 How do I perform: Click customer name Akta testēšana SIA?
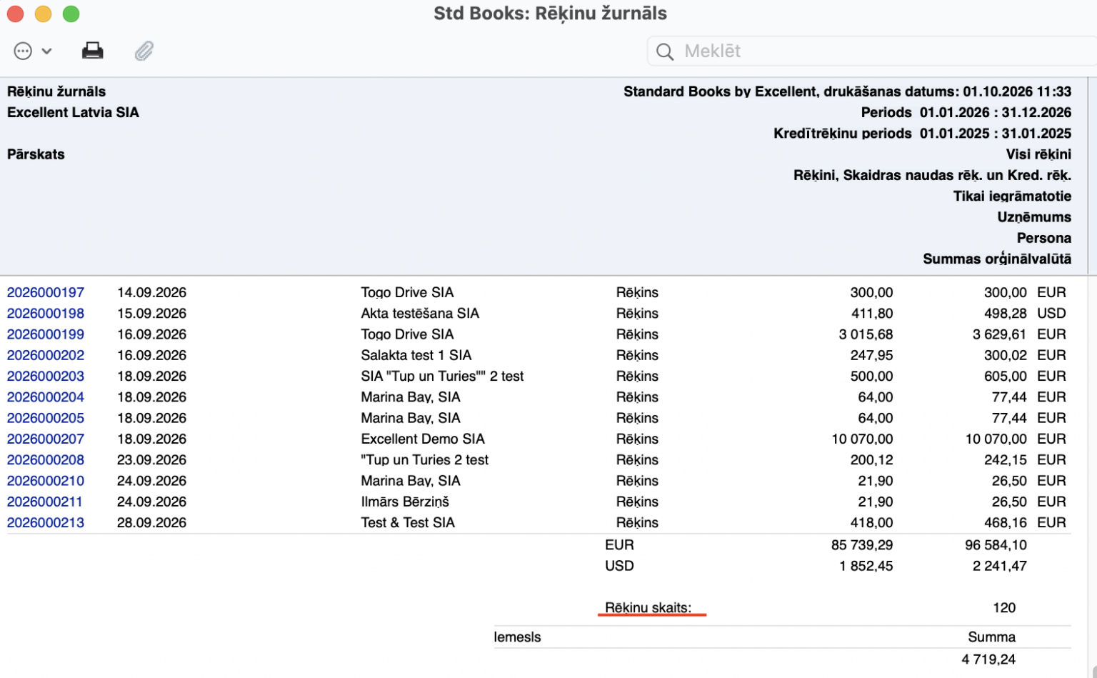[420, 313]
